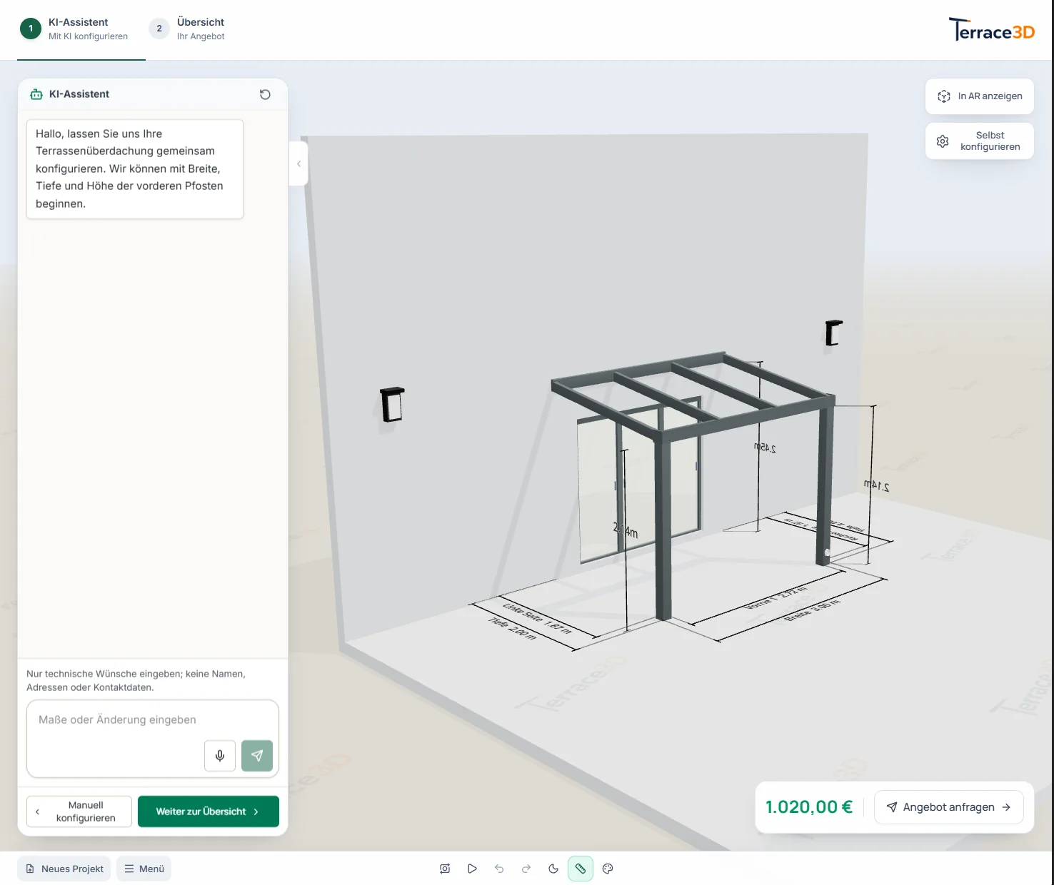Click the Terrace3D logo
The width and height of the screenshot is (1054, 885).
(991, 29)
